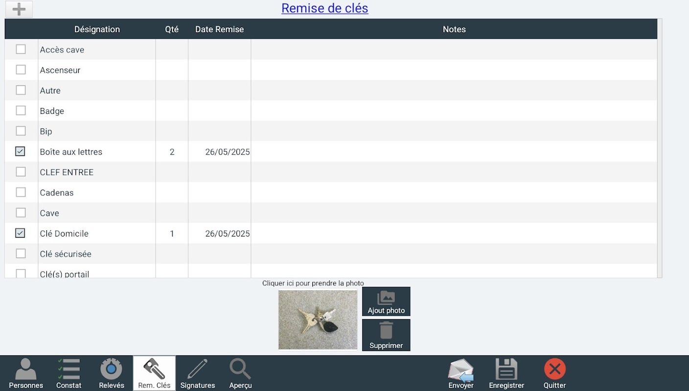Delete the photo with Supprimer
Image resolution: width=689 pixels, height=391 pixels.
pyautogui.click(x=386, y=335)
